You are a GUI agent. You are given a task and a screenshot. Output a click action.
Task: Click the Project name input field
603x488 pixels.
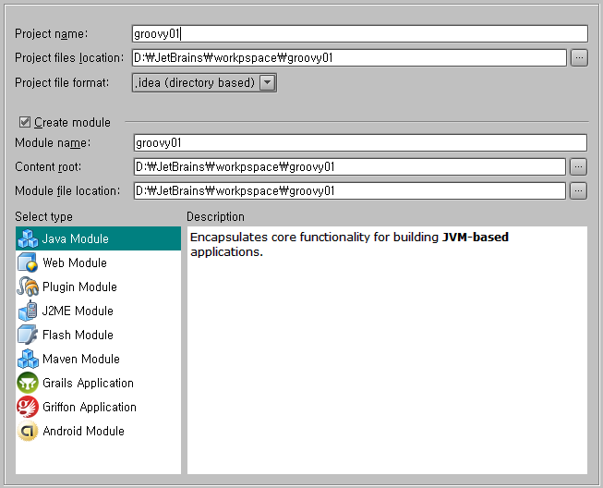click(360, 34)
